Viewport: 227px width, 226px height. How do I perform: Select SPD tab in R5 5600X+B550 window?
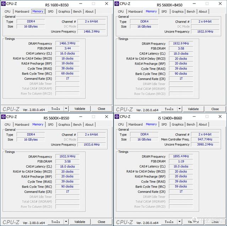point(50,125)
